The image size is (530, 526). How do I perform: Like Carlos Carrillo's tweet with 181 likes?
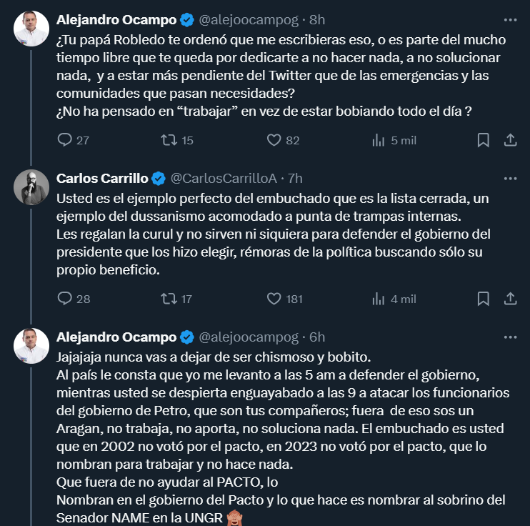pyautogui.click(x=274, y=299)
